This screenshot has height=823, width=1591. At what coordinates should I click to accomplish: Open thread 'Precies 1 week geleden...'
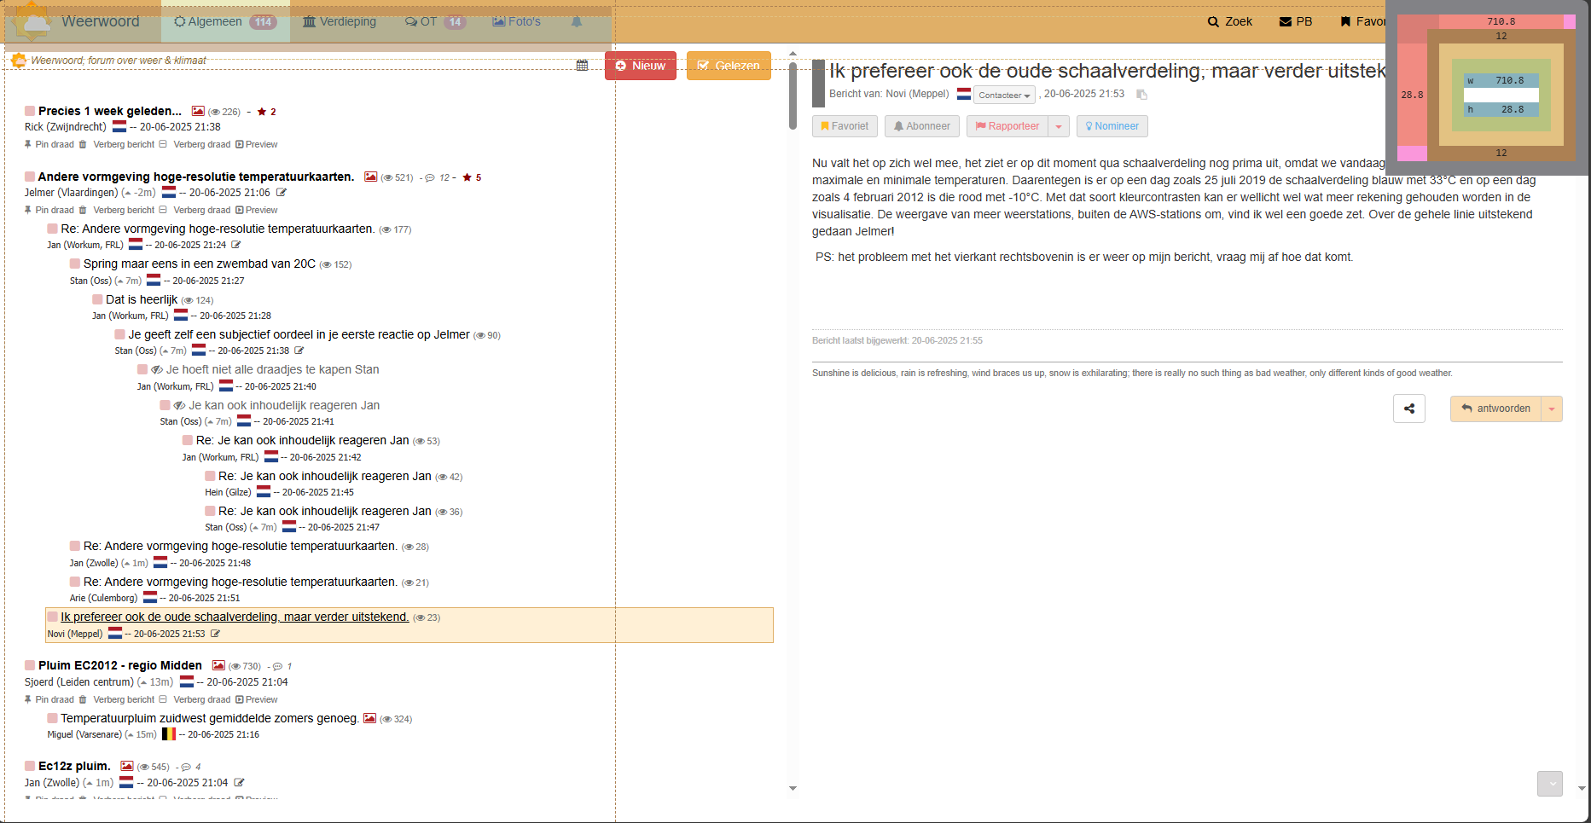point(110,111)
